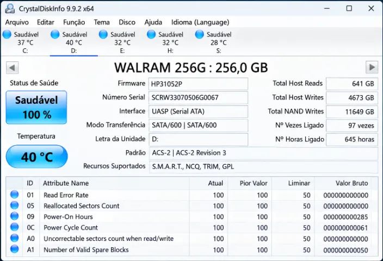This screenshot has height=261, width=383.
Task: Open the Editar menu
Action: coord(46,22)
